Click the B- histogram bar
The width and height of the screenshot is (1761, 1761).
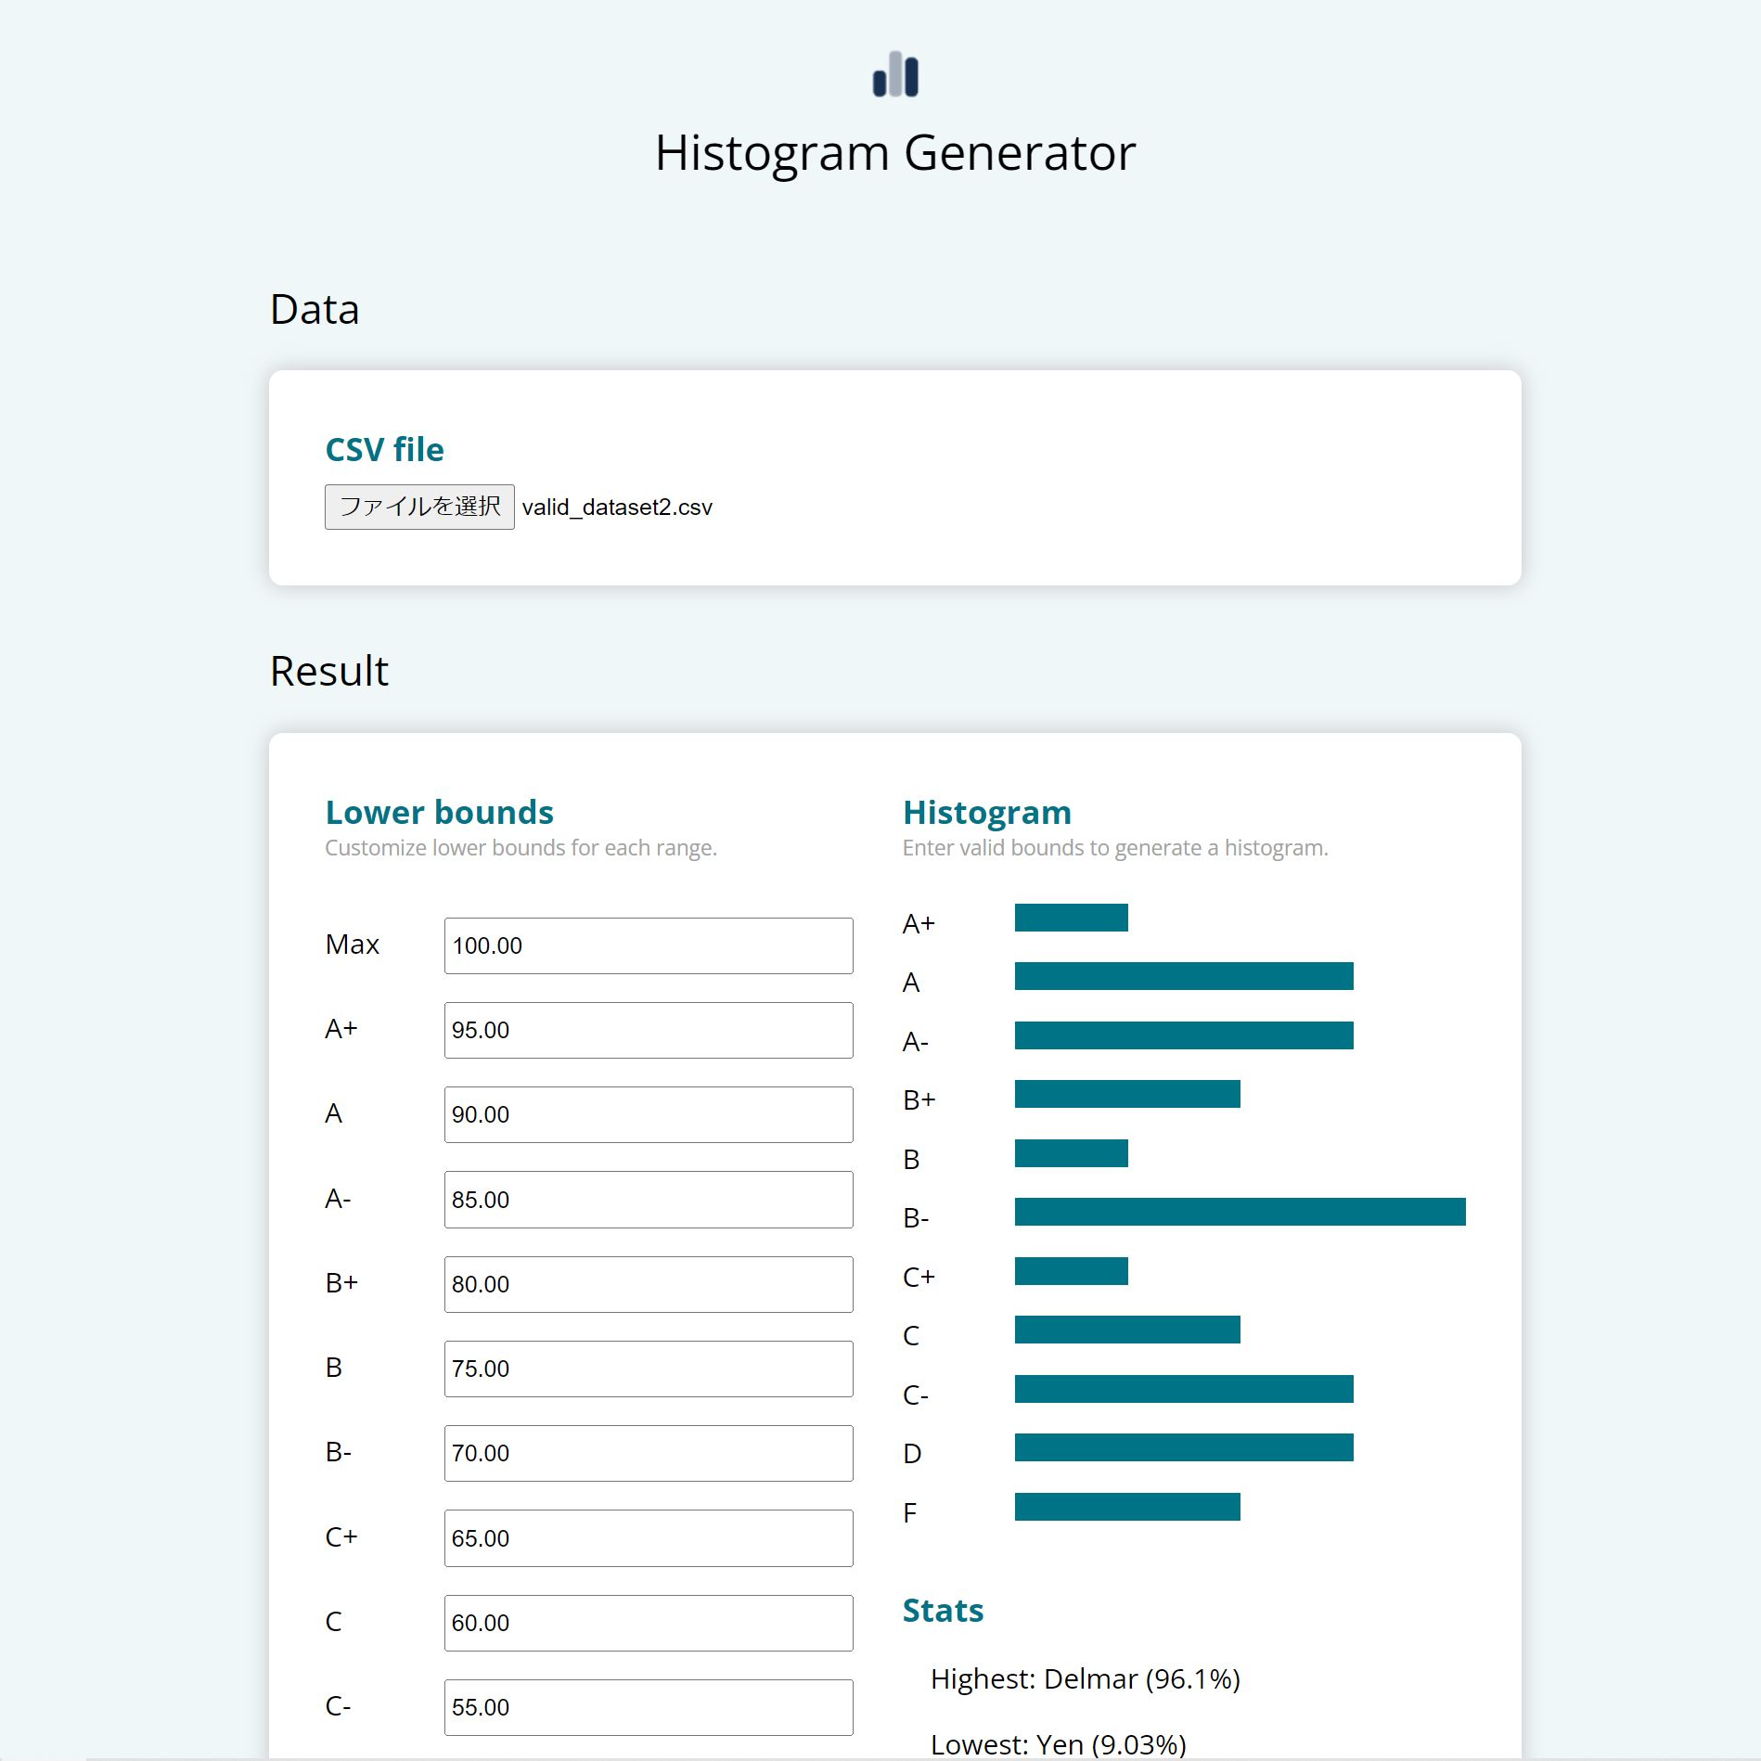(x=1240, y=1212)
